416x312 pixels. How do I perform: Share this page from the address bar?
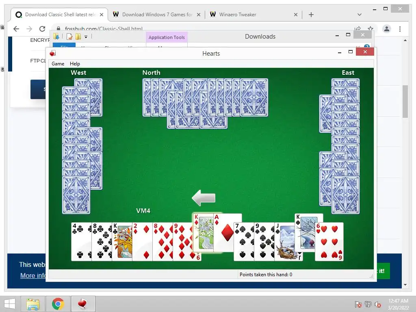pyautogui.click(x=357, y=28)
